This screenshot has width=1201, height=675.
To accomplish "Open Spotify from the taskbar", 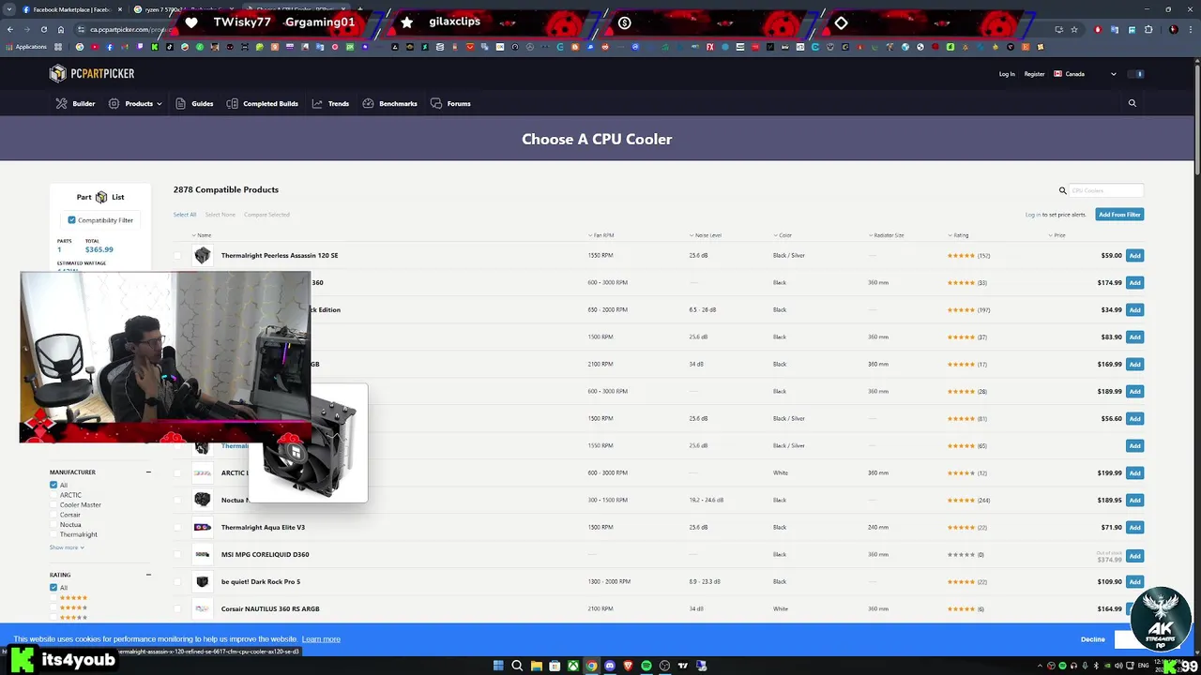I will pyautogui.click(x=646, y=666).
